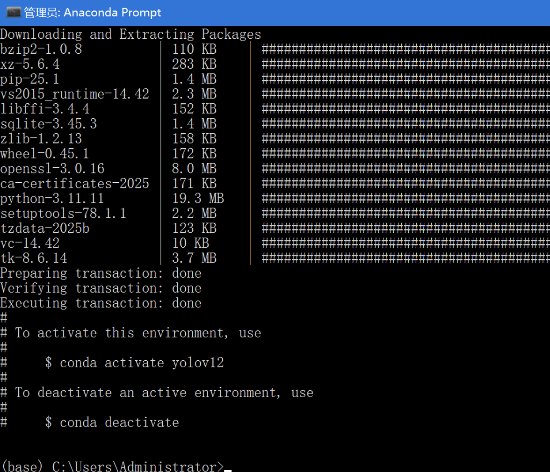Click the size value '10 KB'
This screenshot has width=550, height=472.
point(190,243)
